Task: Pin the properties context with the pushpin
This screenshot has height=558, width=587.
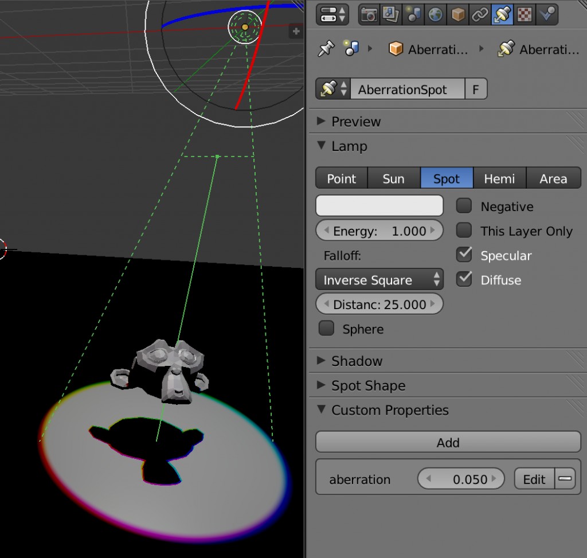Action: (x=326, y=49)
